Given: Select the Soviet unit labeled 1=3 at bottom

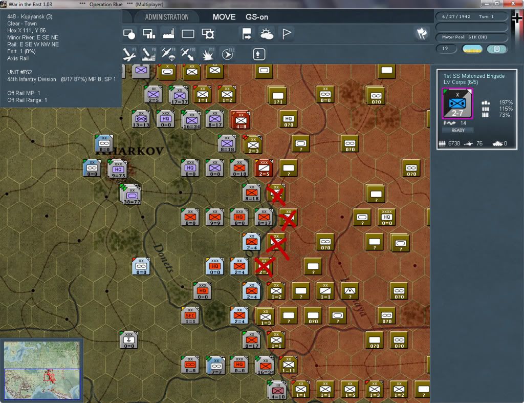Looking at the screenshot, I should (x=375, y=389).
